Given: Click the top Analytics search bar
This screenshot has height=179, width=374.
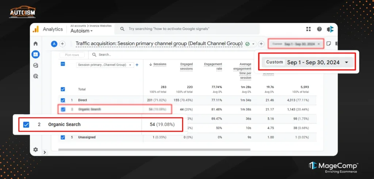Looking at the screenshot, I should tap(187, 29).
